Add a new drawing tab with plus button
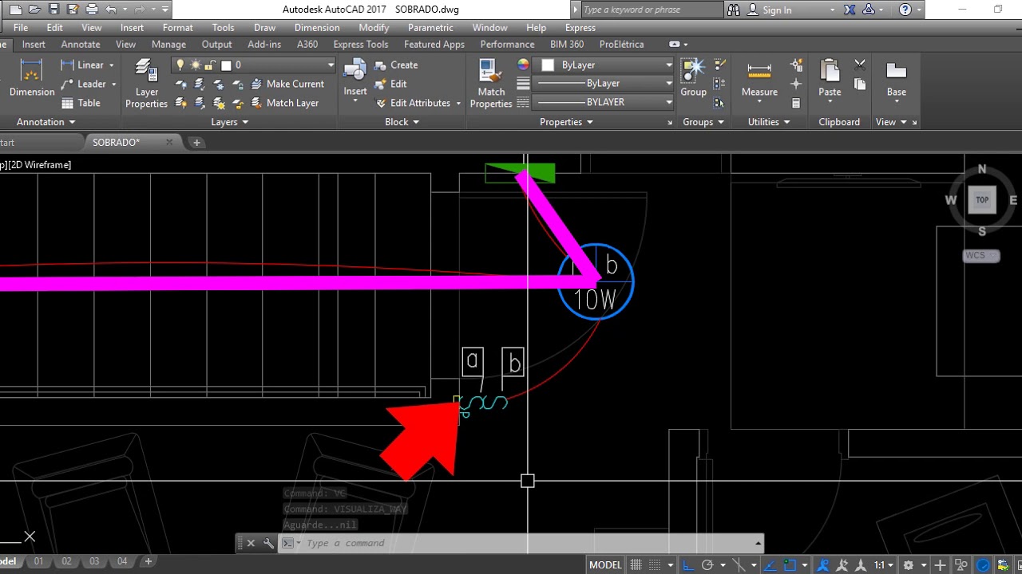Screen dimensions: 1022x574 [196, 143]
